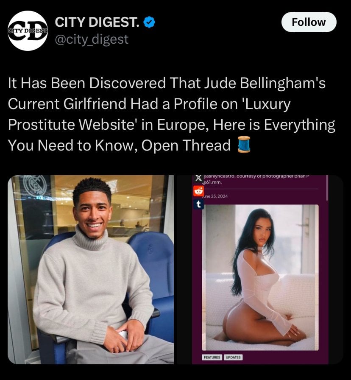The height and width of the screenshot is (380, 351).
Task: Select the FEATURES tag
Action: [x=212, y=357]
